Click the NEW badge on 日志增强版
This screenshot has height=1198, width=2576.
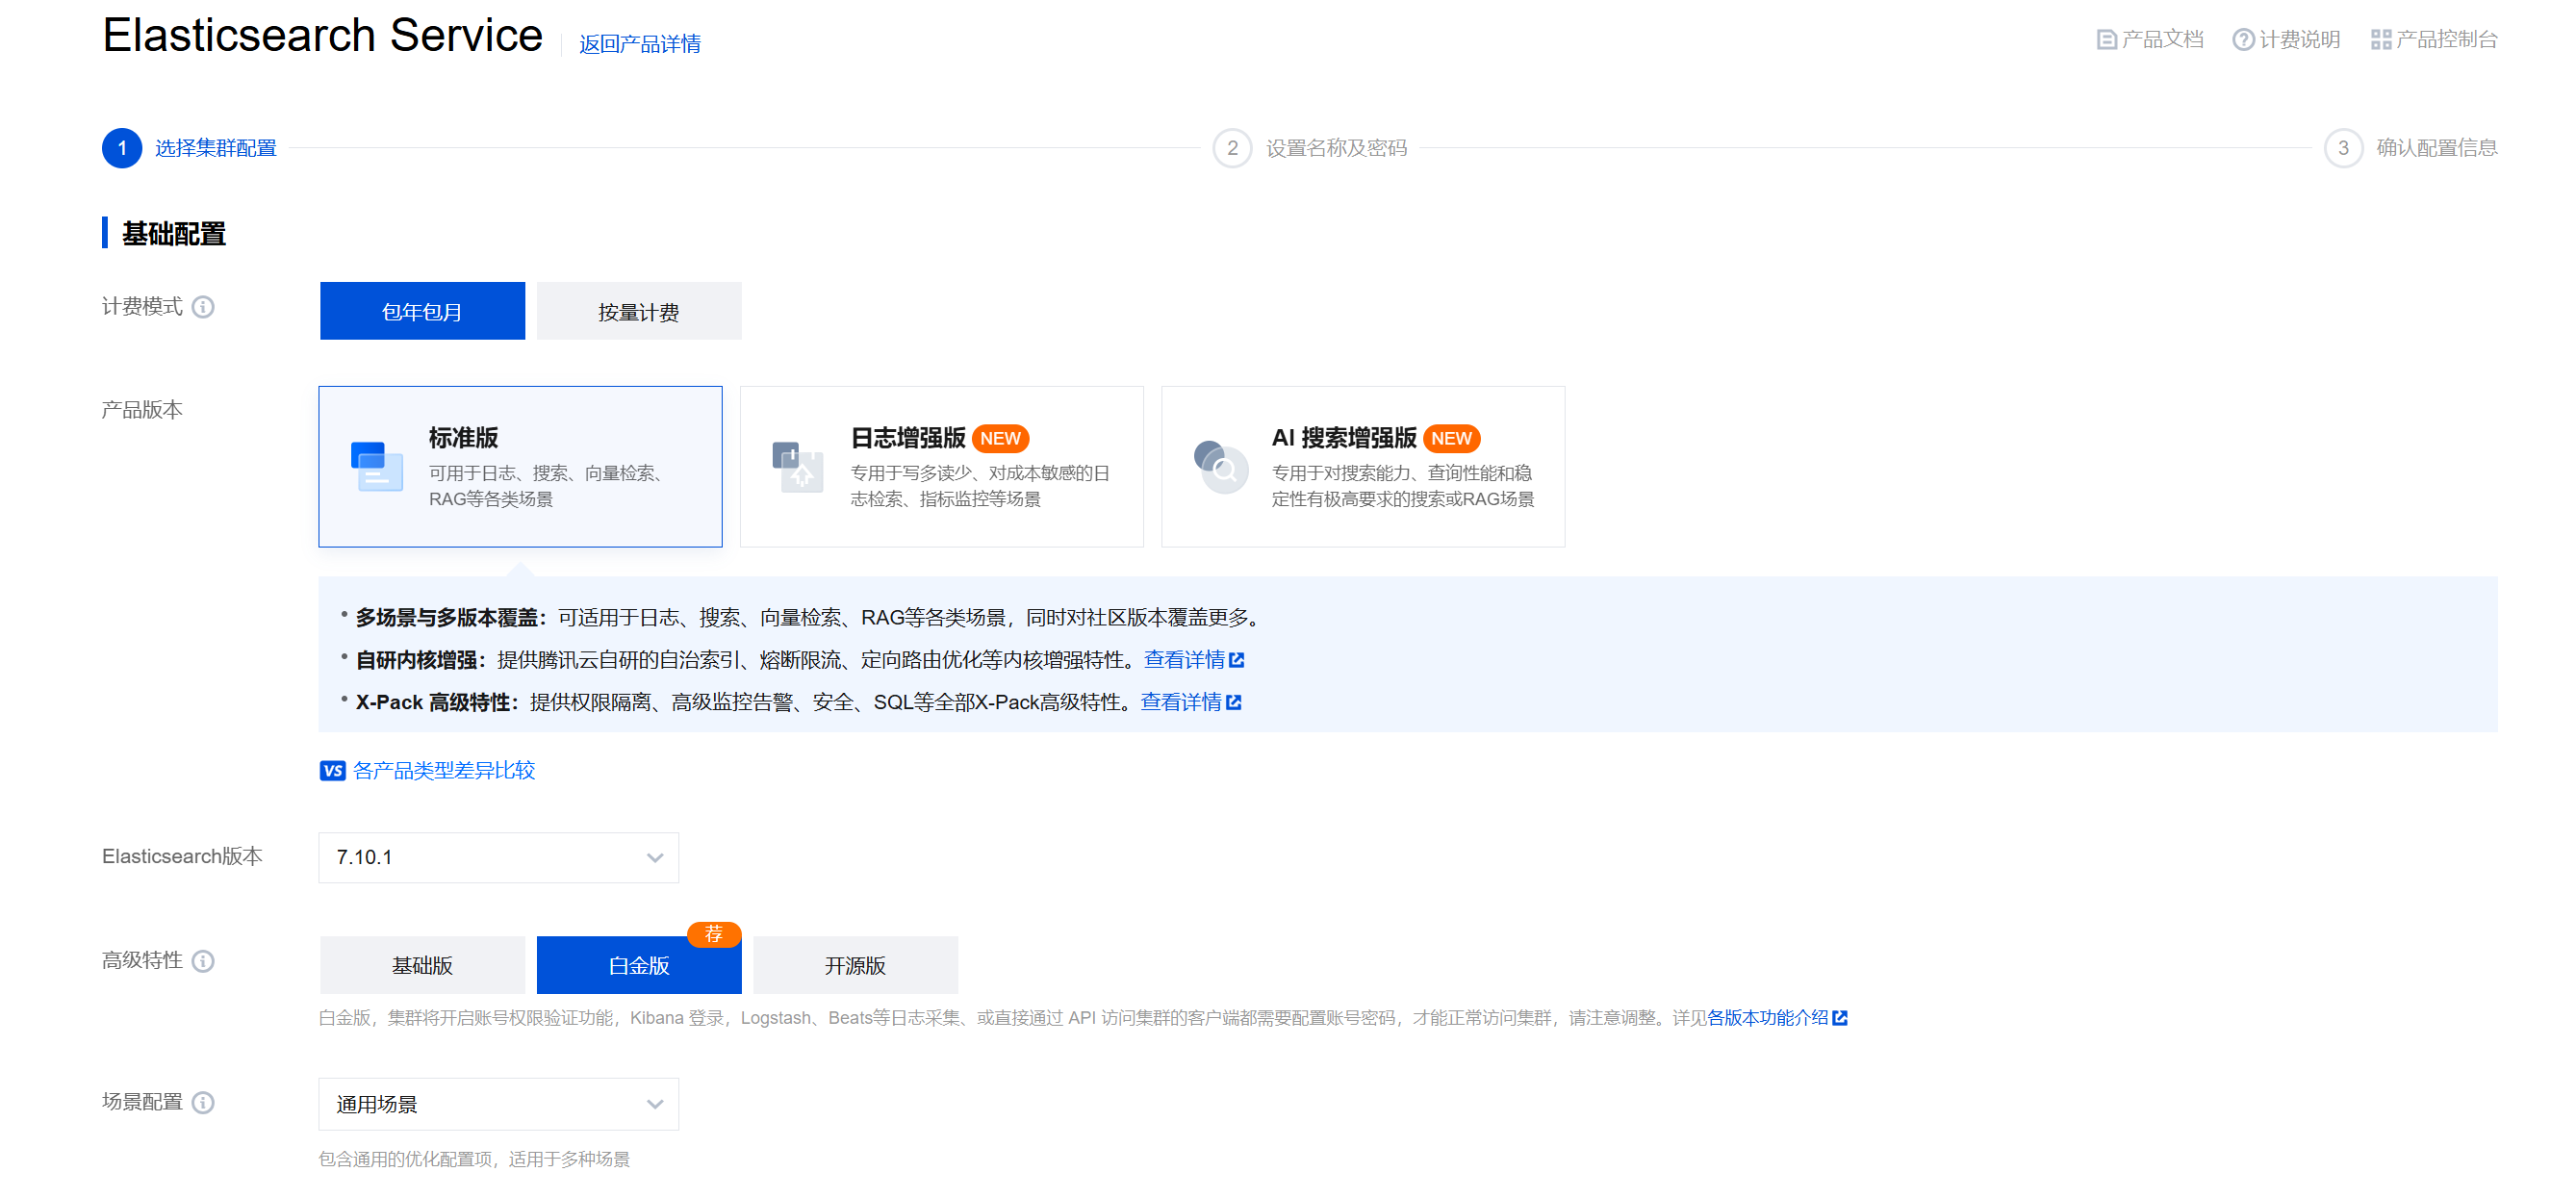[1000, 438]
